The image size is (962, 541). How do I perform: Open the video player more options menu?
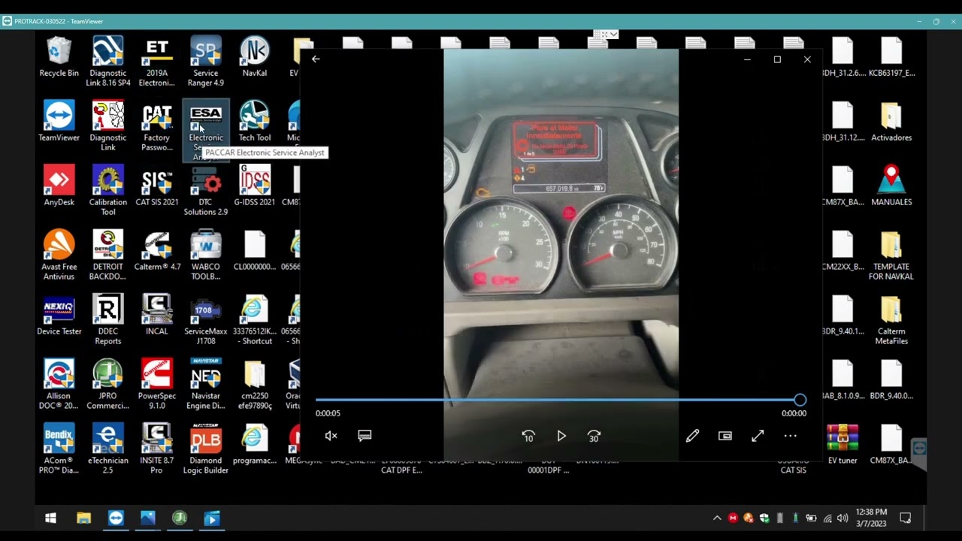coord(791,436)
